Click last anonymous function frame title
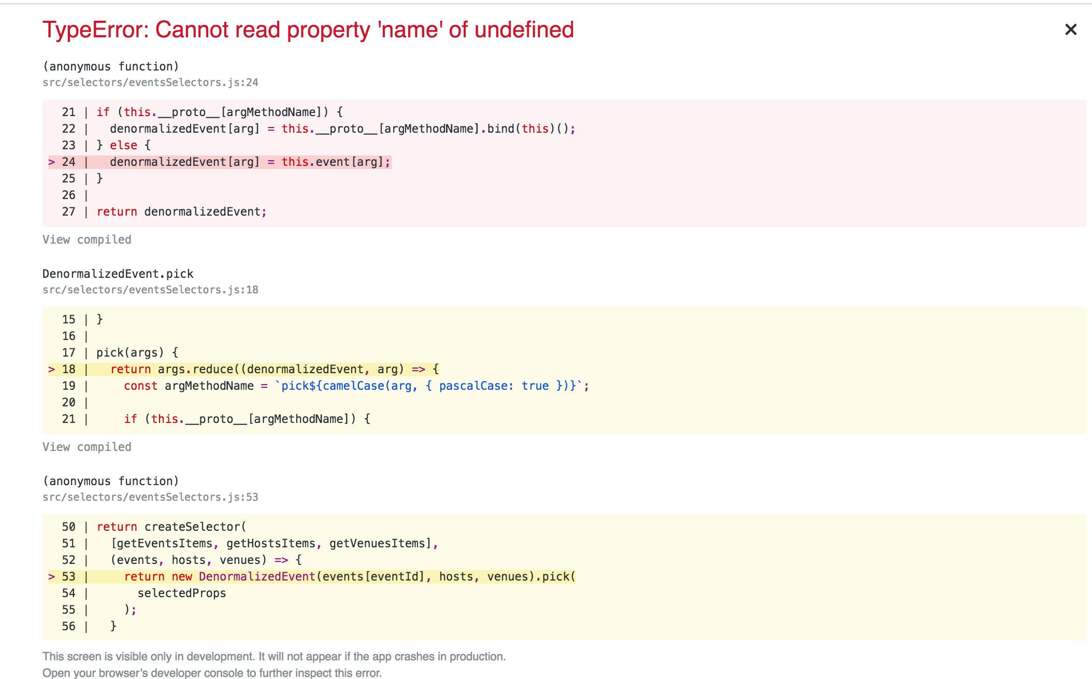The image size is (1092, 679). tap(110, 481)
